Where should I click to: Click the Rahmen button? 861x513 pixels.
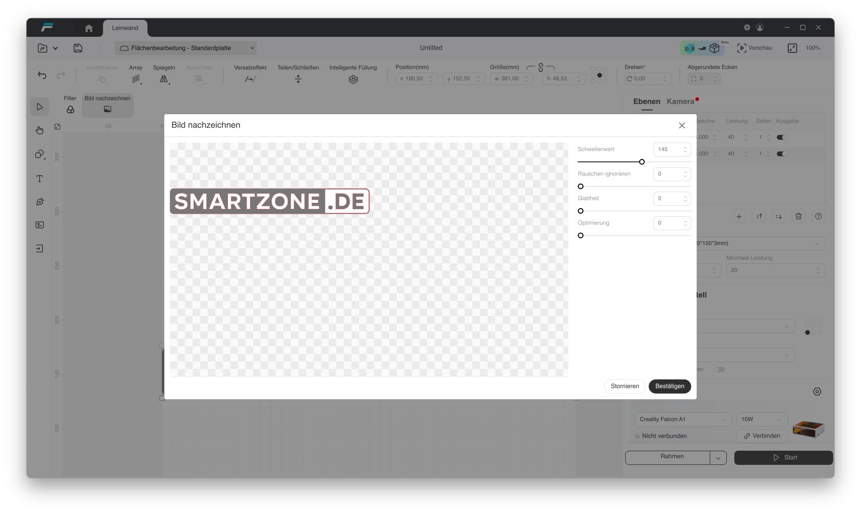click(668, 458)
